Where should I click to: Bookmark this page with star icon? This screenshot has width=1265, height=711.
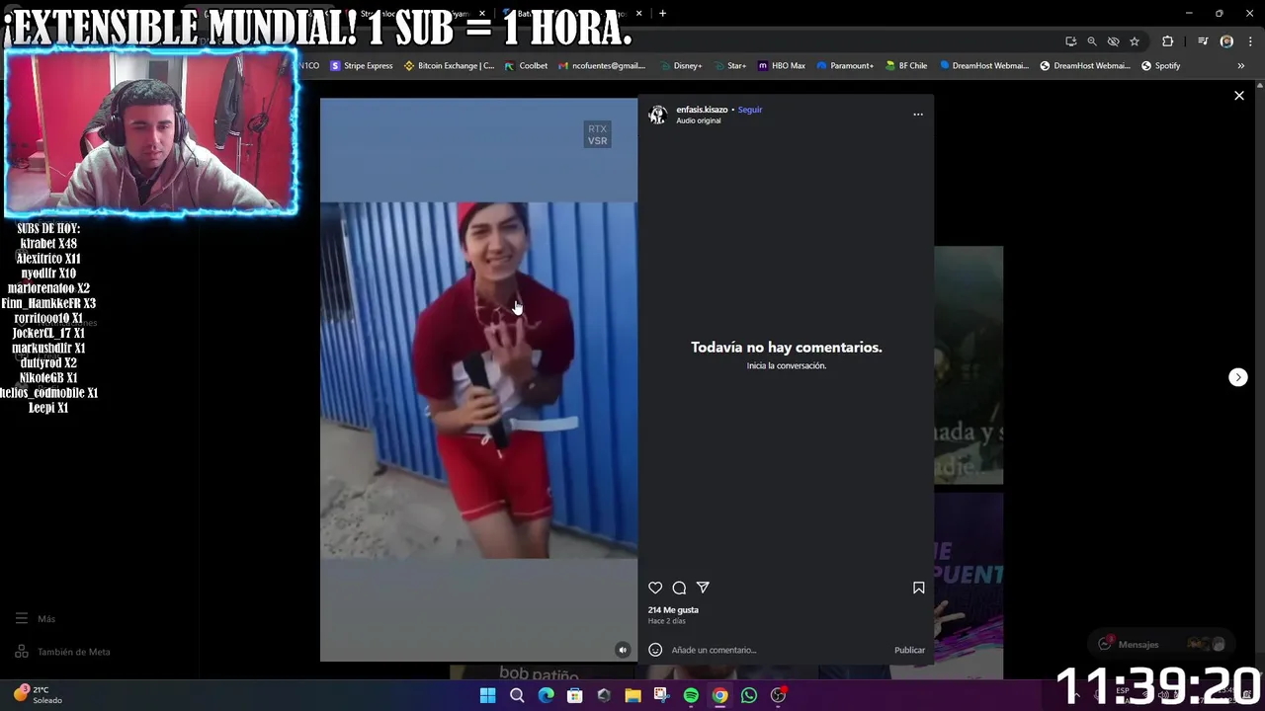pyautogui.click(x=1135, y=41)
